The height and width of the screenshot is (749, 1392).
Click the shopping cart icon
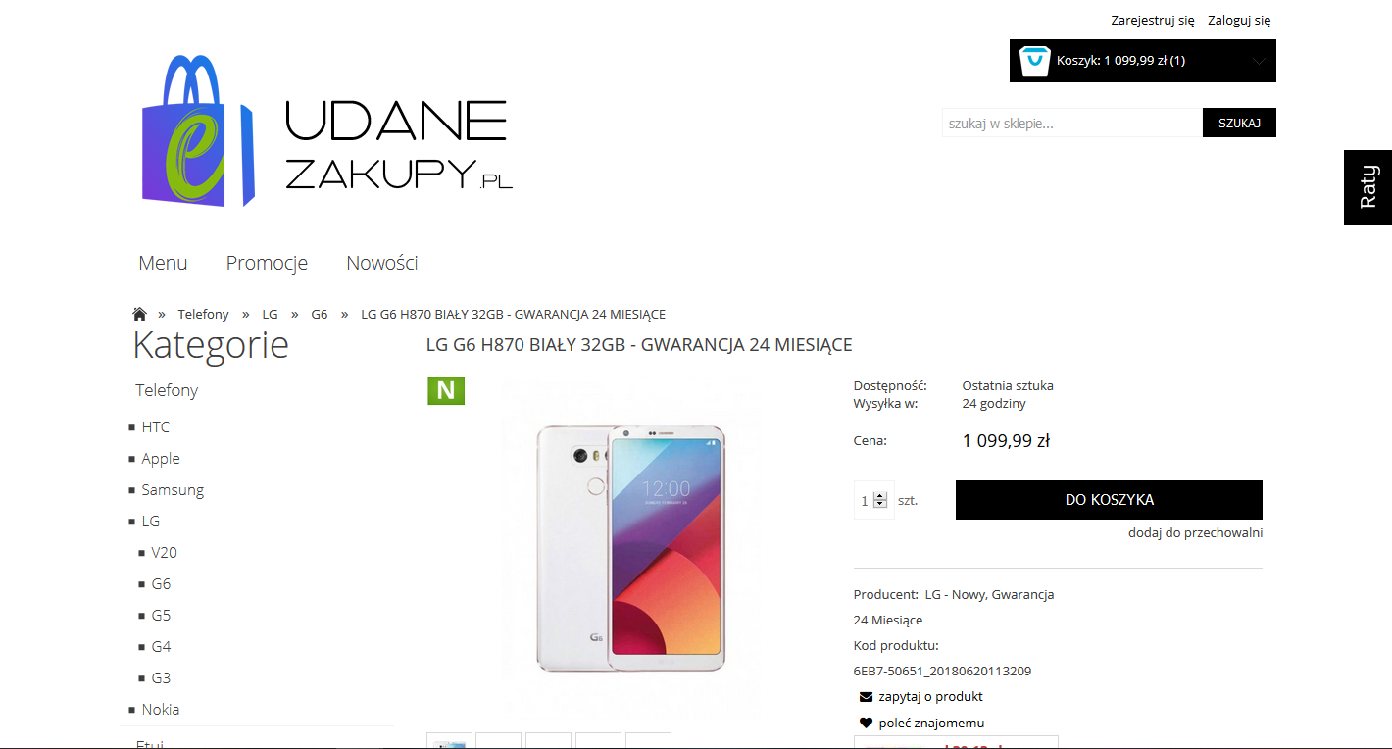point(1034,61)
